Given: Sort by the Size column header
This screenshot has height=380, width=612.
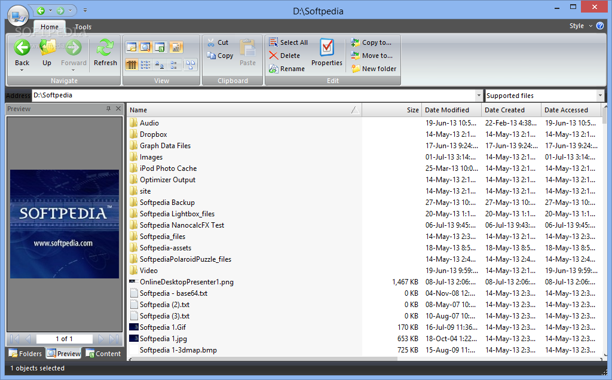Looking at the screenshot, I should (x=391, y=110).
